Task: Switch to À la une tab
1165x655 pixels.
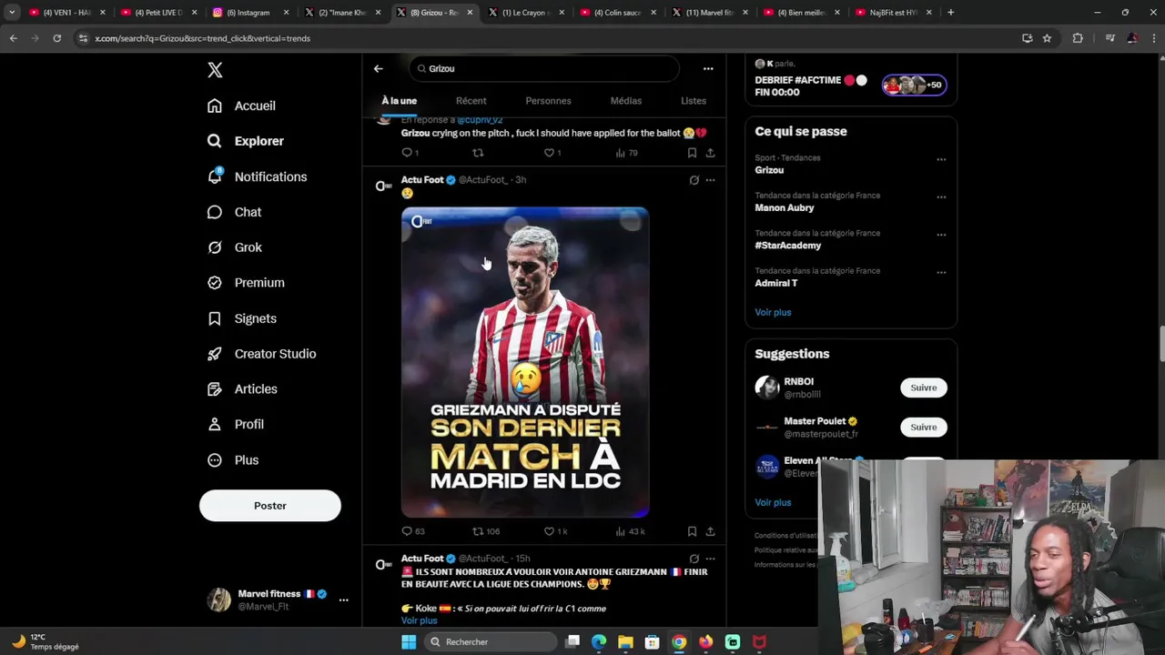Action: click(x=399, y=101)
